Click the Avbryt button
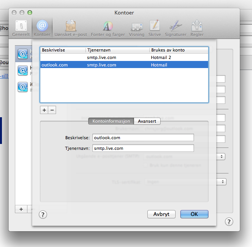The width and height of the screenshot is (252, 247). tap(161, 214)
